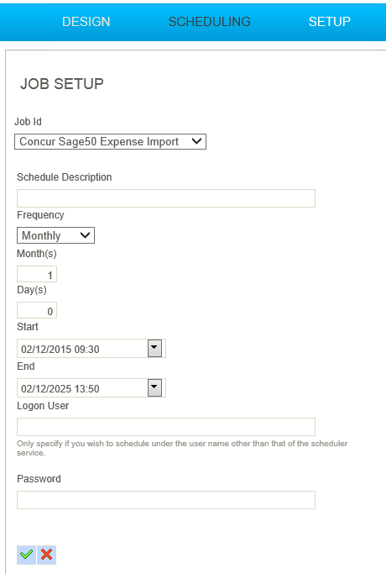Click the Monthly frequency value
The width and height of the screenshot is (386, 574).
[41, 235]
